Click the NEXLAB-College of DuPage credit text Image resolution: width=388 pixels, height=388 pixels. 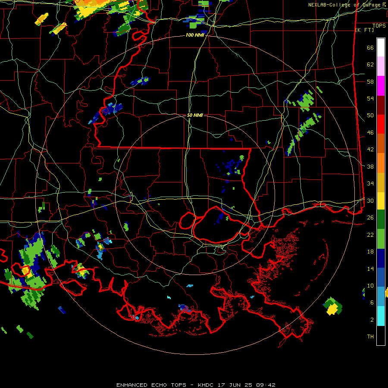347,5
